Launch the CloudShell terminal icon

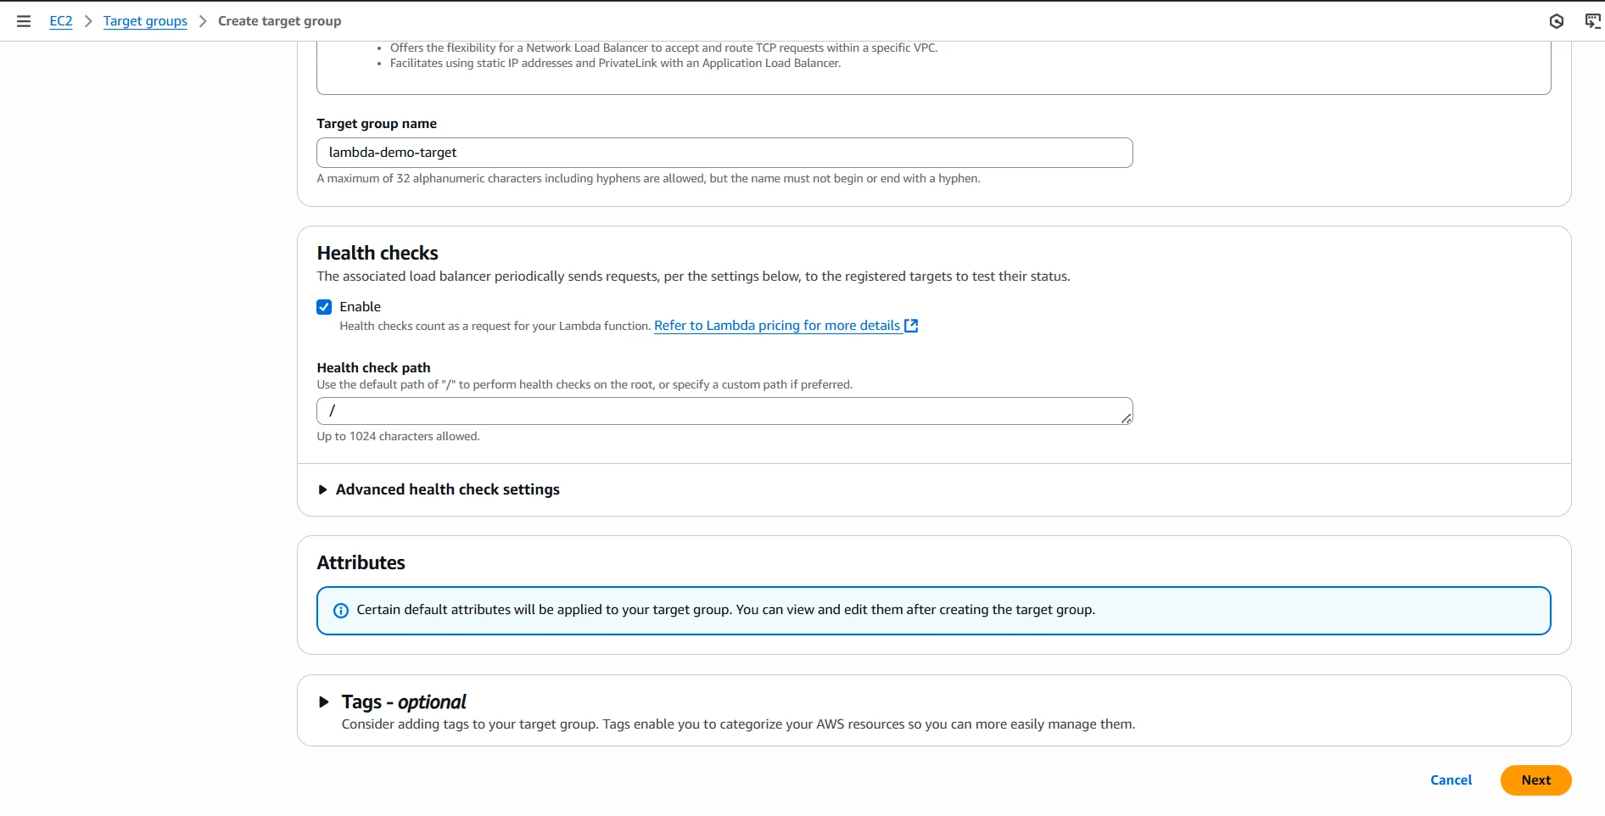tap(1593, 21)
